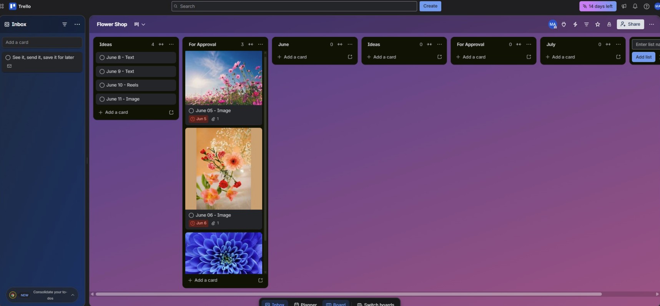Open first For Approval list actions menu
660x306 pixels.
click(261, 44)
